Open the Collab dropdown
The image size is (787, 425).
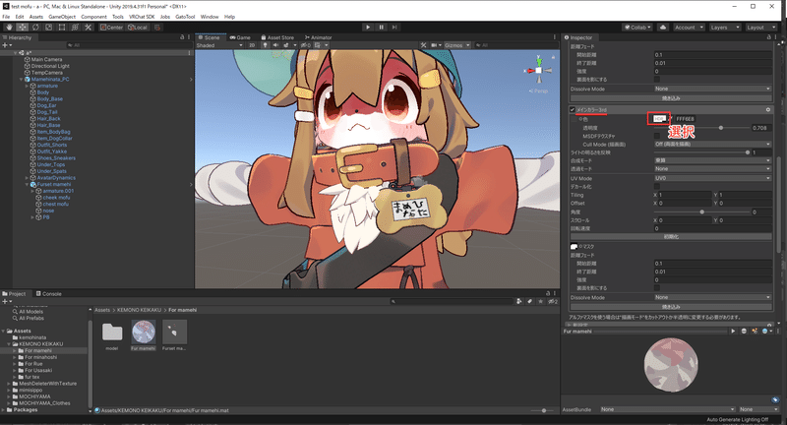[637, 28]
